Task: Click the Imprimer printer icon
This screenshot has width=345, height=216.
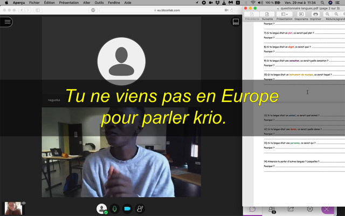Action: click(x=316, y=15)
